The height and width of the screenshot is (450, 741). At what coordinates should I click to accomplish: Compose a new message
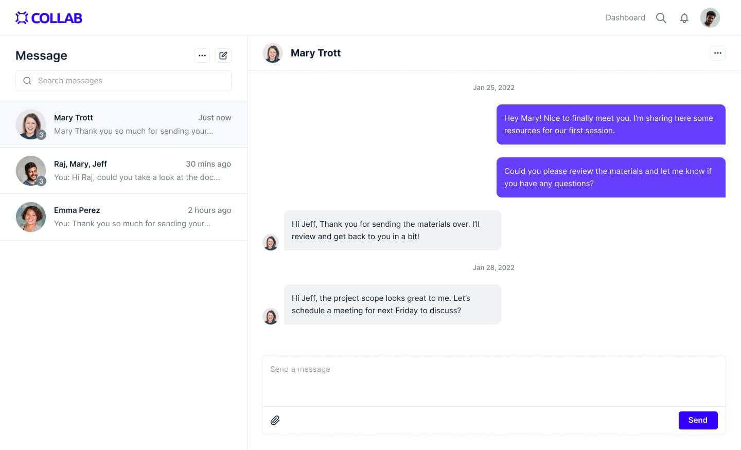(x=223, y=55)
